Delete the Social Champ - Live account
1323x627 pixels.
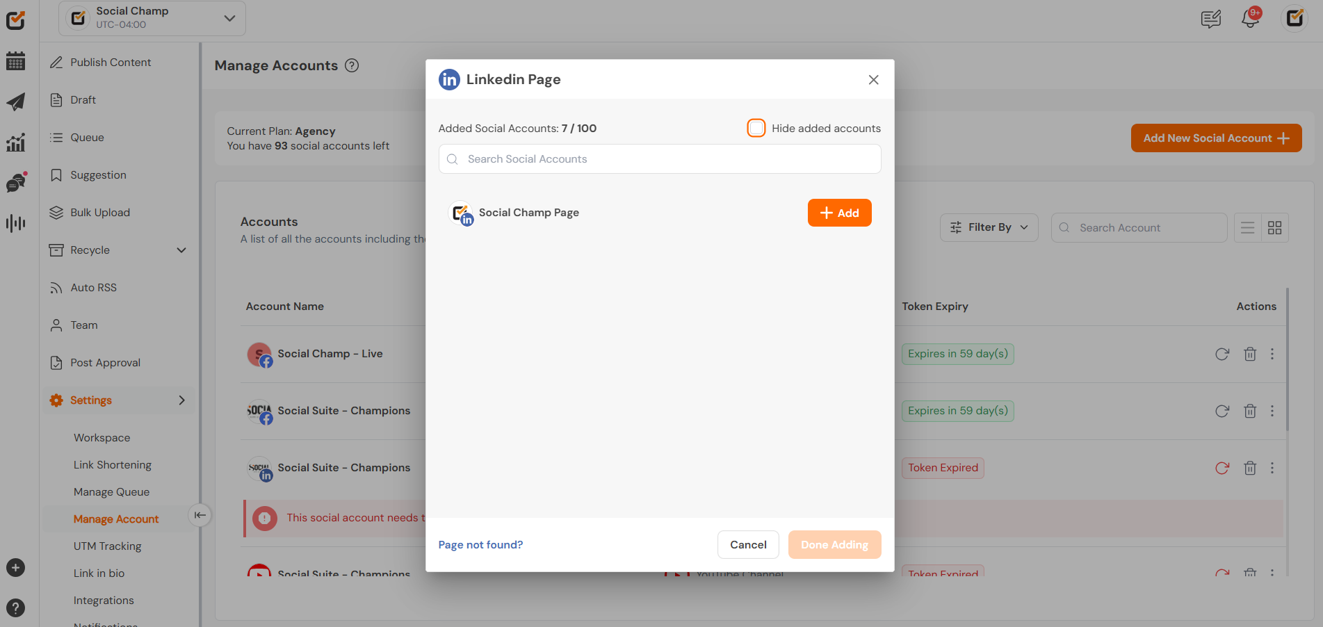[1250, 354]
